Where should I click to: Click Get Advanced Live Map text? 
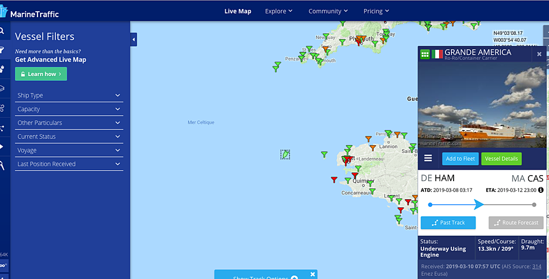click(50, 60)
